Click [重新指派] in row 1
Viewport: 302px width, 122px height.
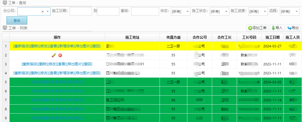(22, 46)
